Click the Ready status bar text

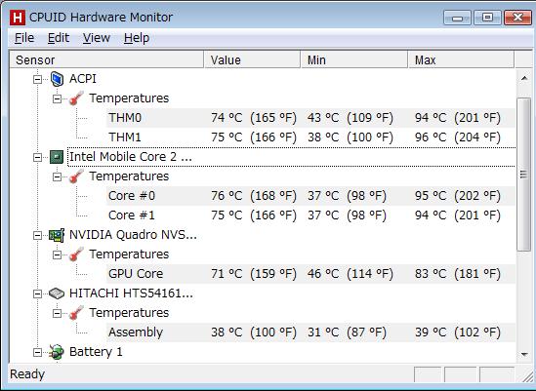(27, 374)
